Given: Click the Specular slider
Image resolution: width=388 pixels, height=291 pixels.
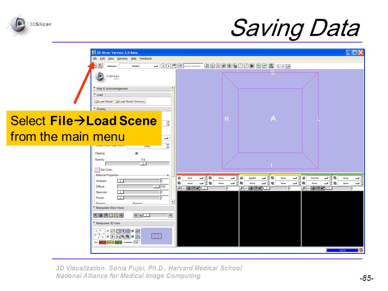Looking at the screenshot, I should point(138,192).
